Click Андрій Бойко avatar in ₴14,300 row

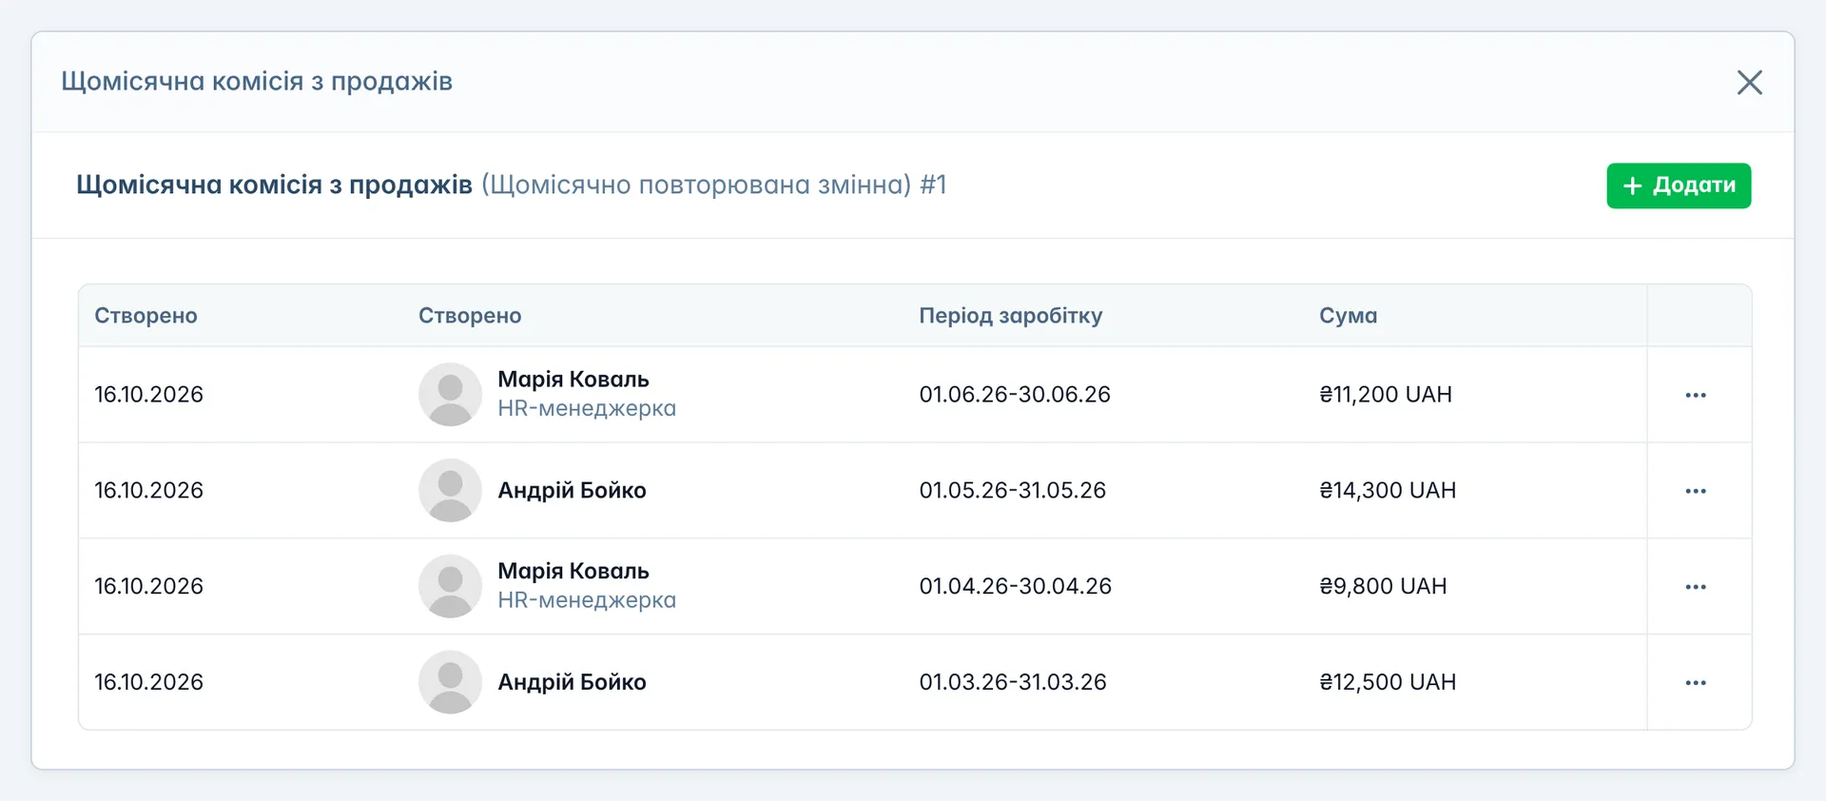coord(450,490)
